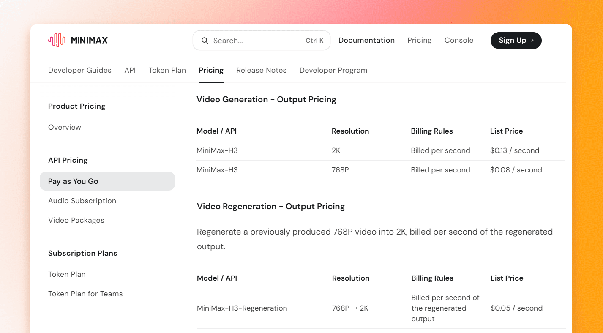This screenshot has height=333, width=603.
Task: Click Billed per second in the 768P row
Action: coord(440,170)
